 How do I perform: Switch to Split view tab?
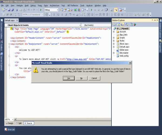point(19,123)
